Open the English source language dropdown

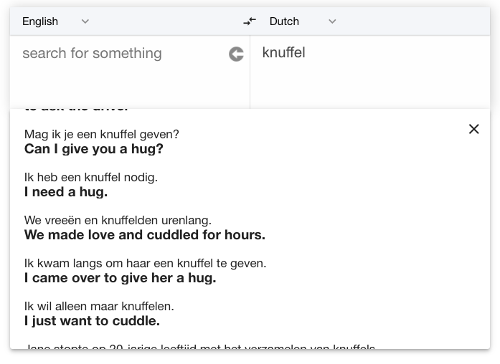55,21
